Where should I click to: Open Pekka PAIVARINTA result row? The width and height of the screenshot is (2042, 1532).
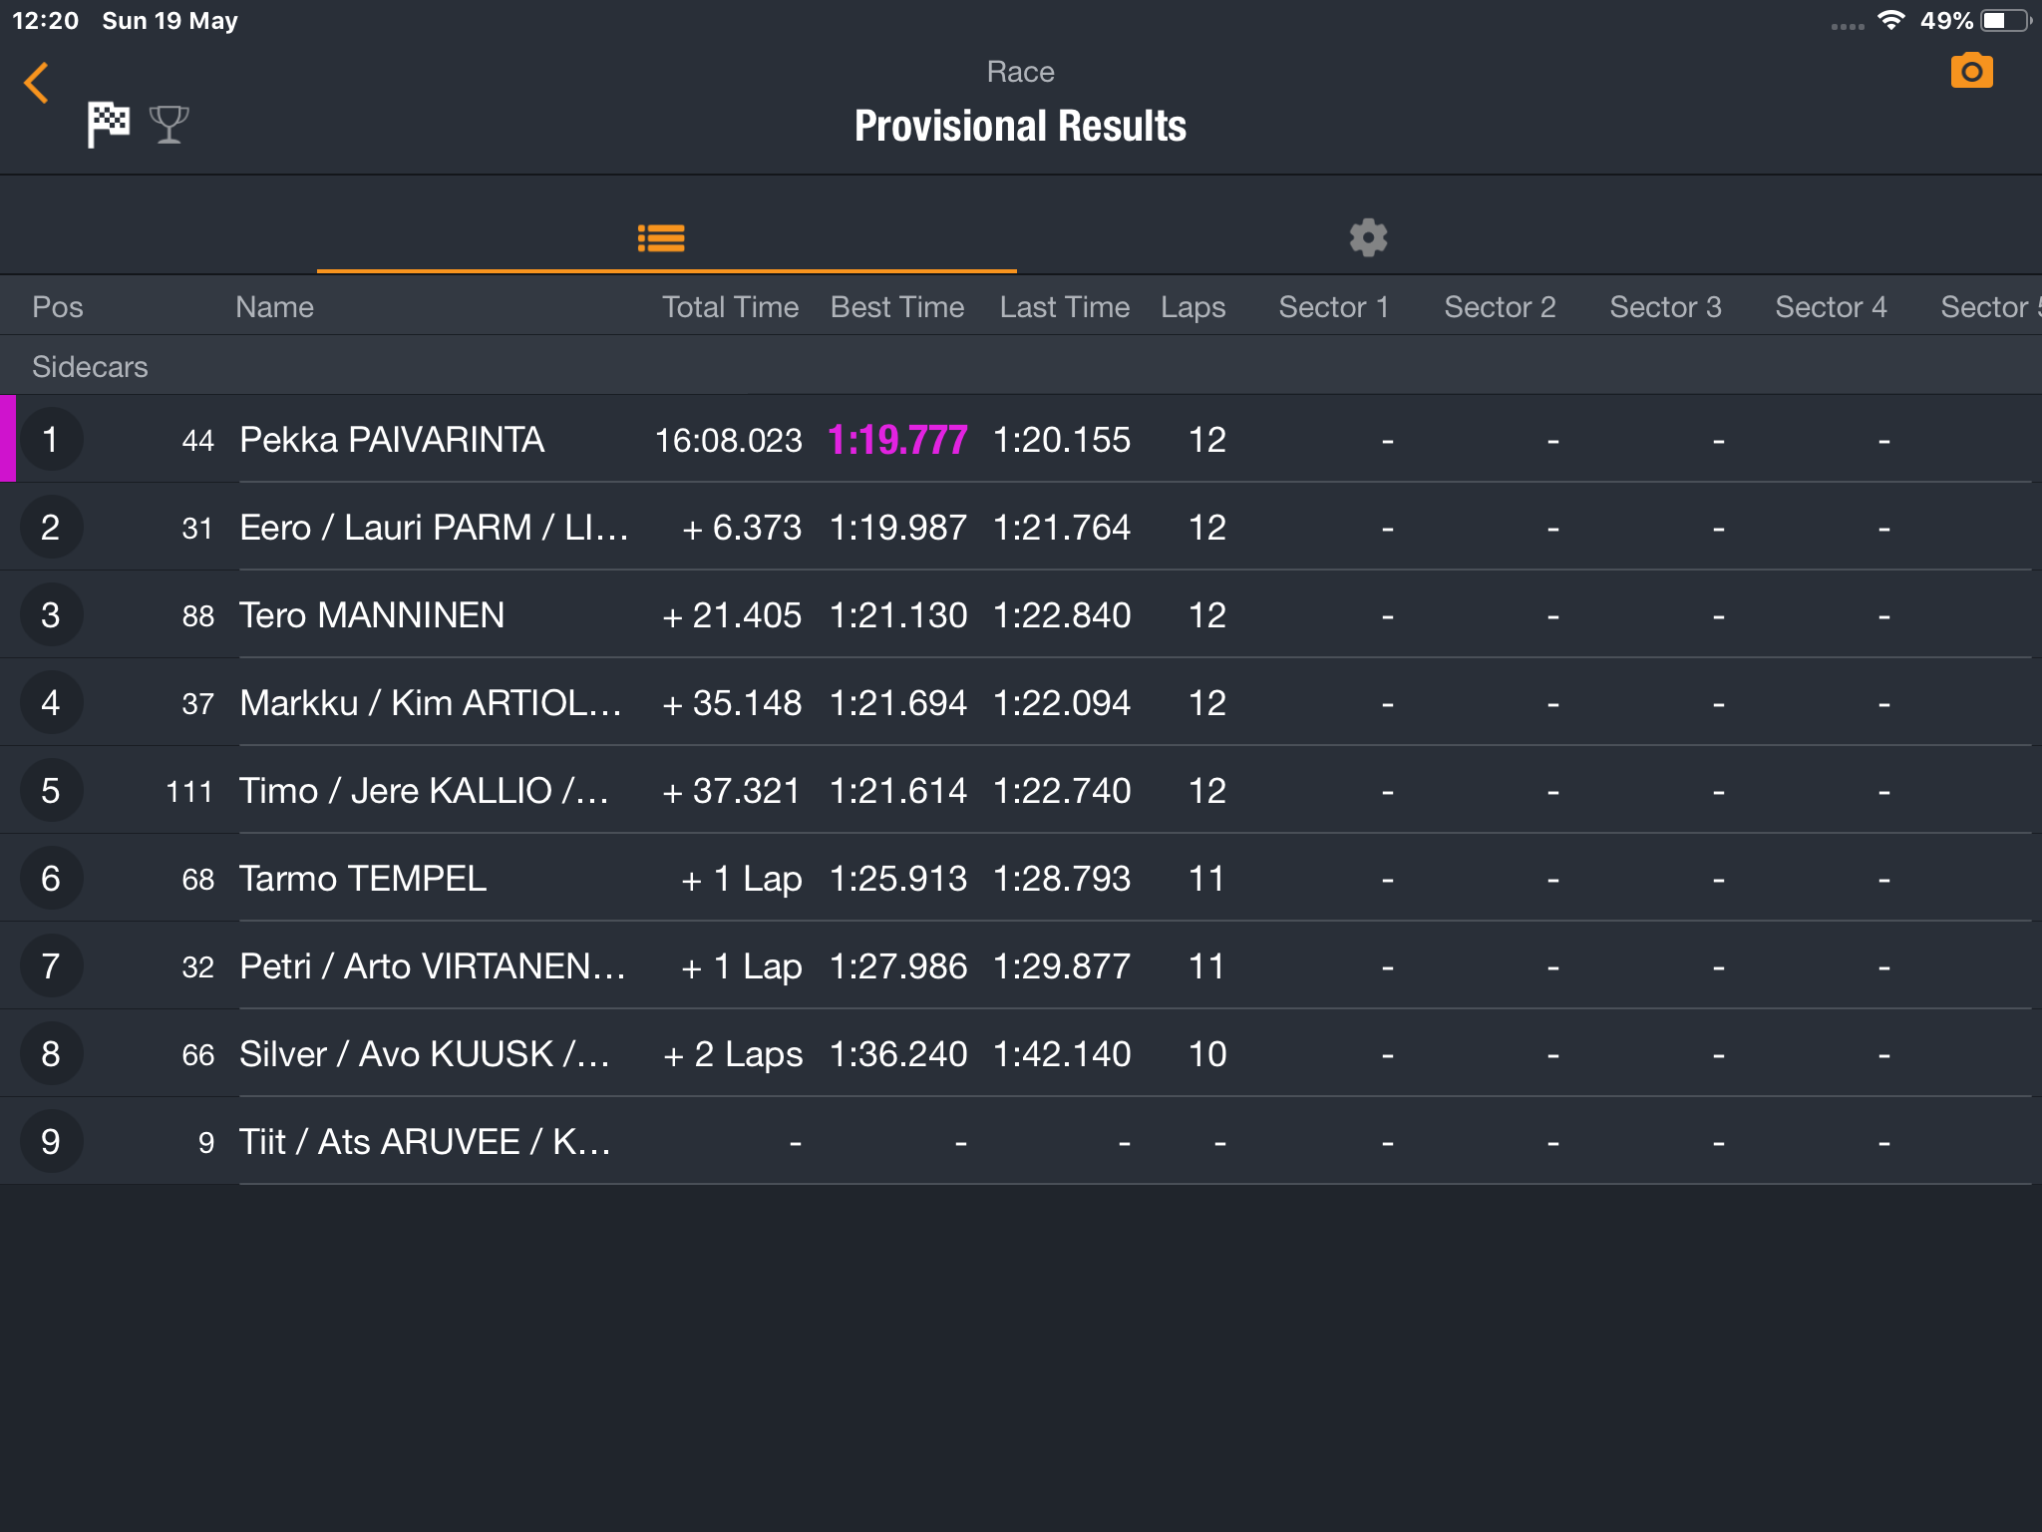[x=1021, y=439]
